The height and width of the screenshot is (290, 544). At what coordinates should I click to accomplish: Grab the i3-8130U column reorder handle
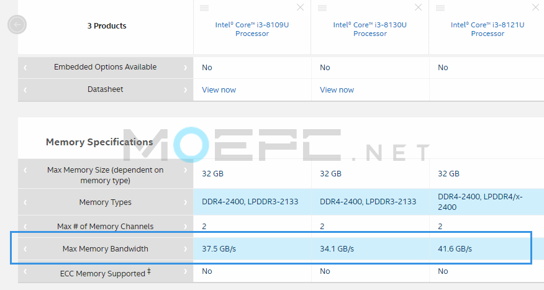coord(322,8)
